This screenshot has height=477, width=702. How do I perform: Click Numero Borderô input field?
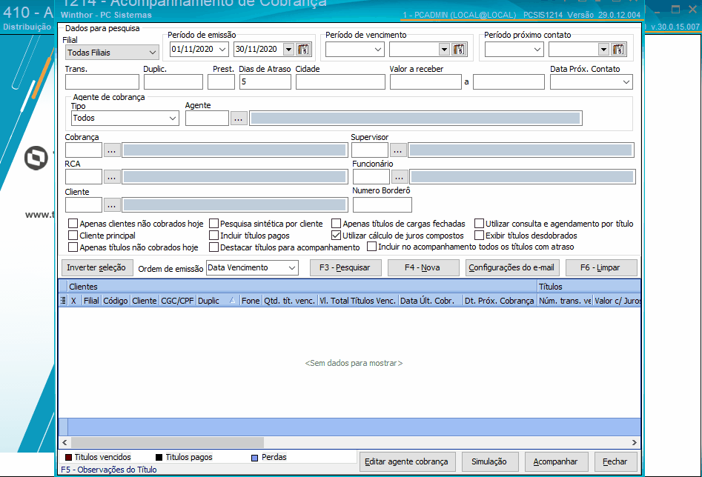click(x=382, y=205)
